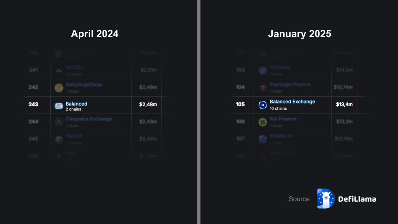Click the DefiLlama llama logo icon
This screenshot has height=224, width=398.
326,199
